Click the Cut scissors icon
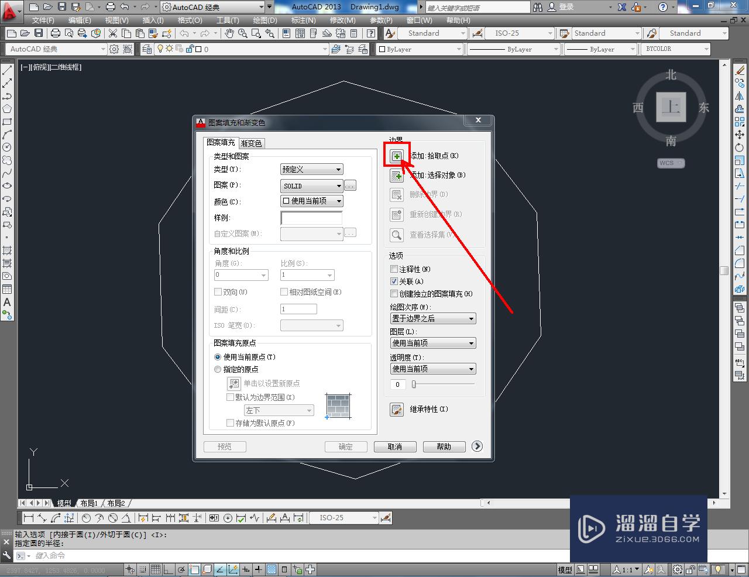The width and height of the screenshot is (749, 577). (x=112, y=33)
